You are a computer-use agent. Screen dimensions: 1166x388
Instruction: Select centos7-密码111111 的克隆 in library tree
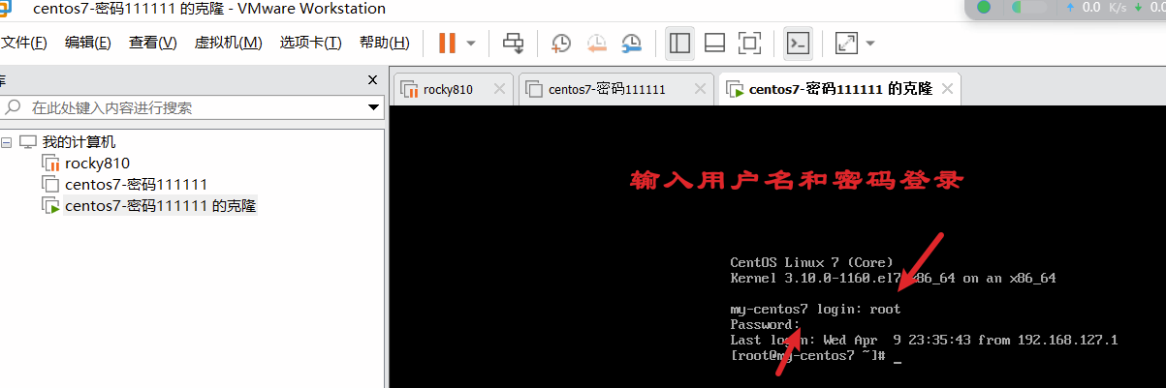pos(161,205)
